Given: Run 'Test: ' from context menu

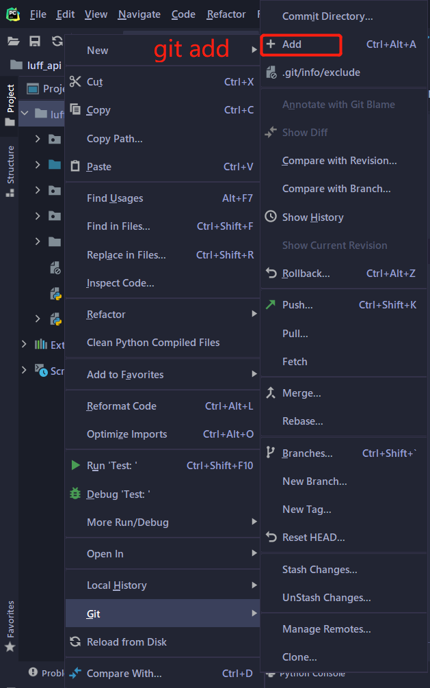Looking at the screenshot, I should pos(162,466).
